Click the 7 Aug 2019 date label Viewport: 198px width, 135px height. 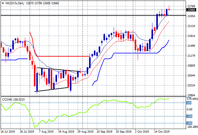(46, 132)
